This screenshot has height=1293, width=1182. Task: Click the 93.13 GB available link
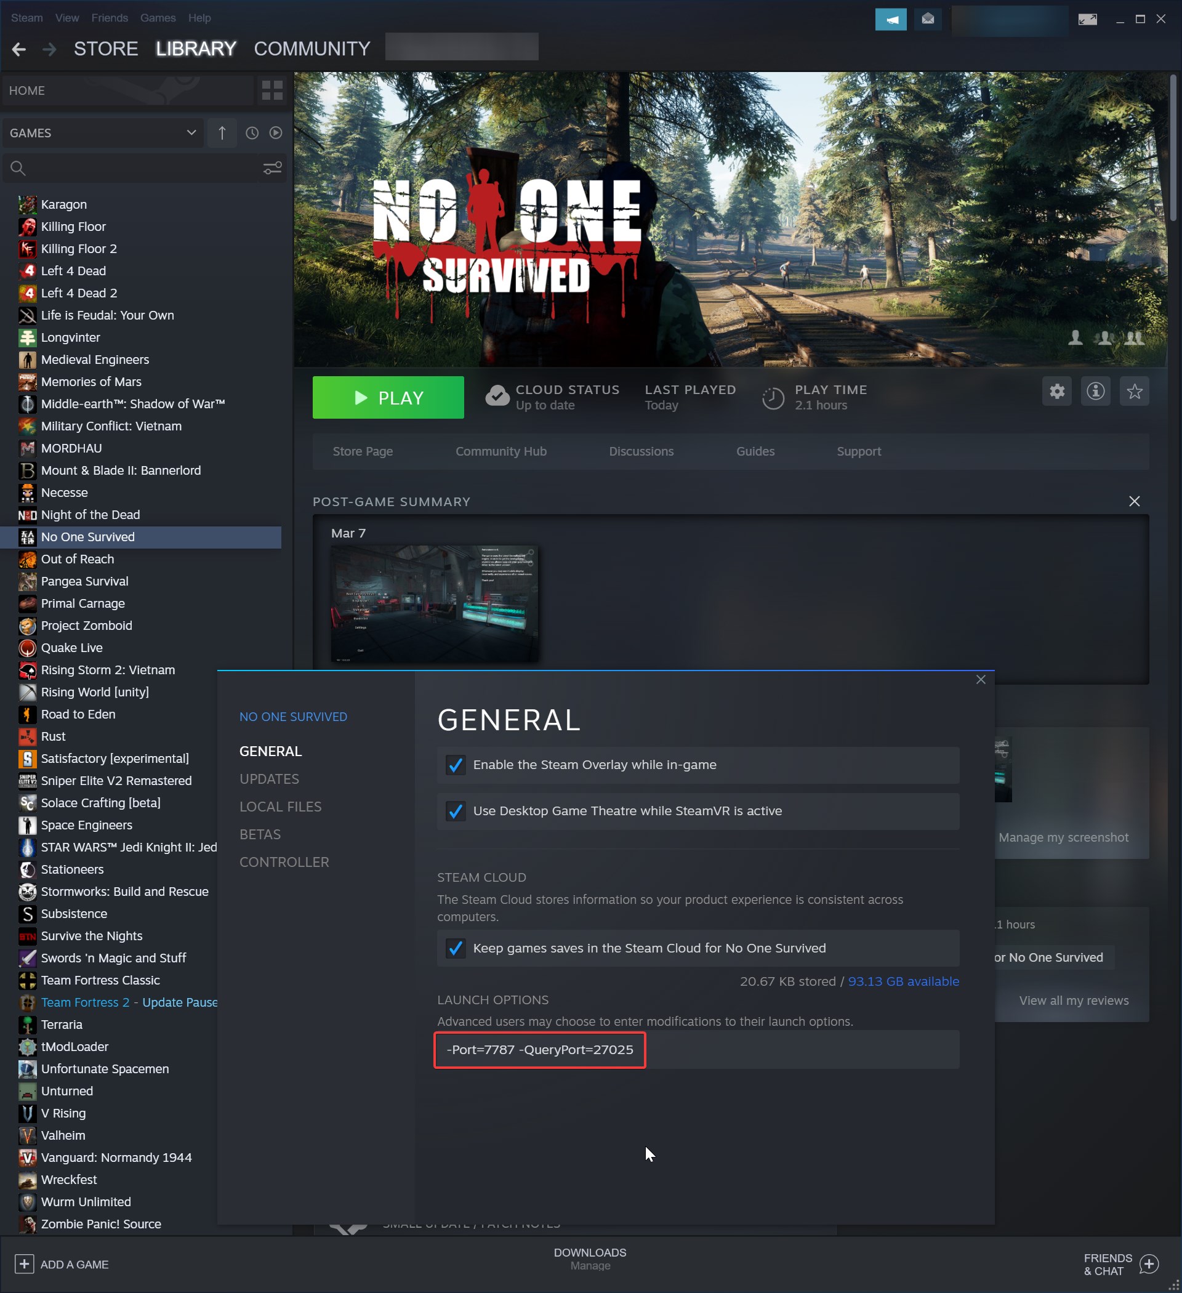pos(903,981)
